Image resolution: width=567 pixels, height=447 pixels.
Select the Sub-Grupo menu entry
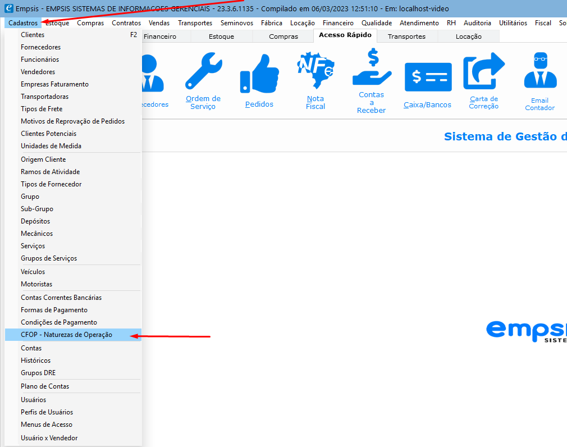(x=72, y=209)
